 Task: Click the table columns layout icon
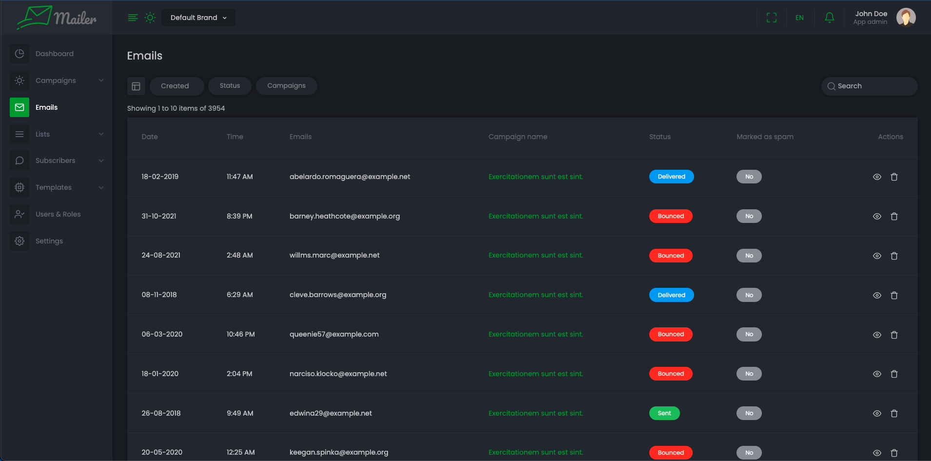(x=136, y=86)
